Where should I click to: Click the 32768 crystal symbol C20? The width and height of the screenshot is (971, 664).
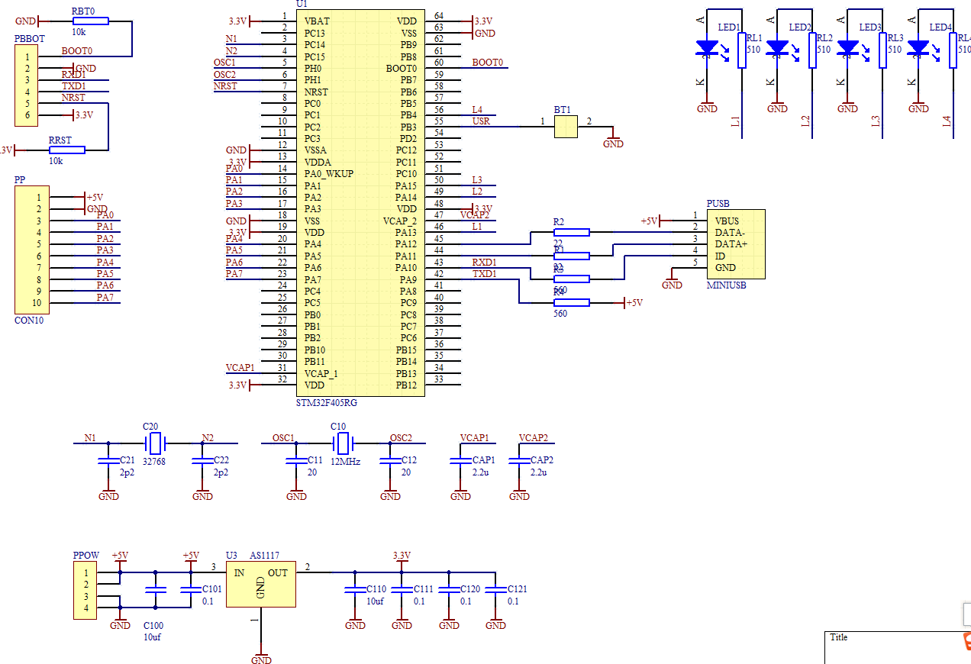pyautogui.click(x=155, y=443)
